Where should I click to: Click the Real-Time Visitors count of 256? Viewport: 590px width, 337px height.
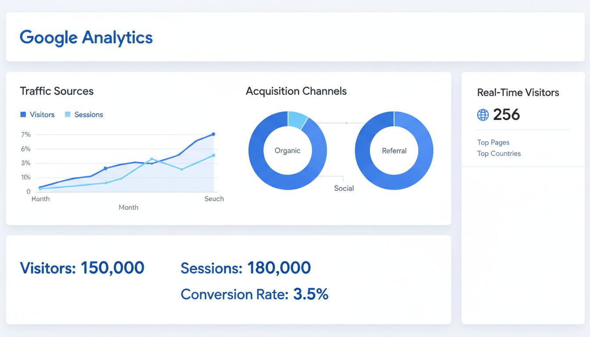(x=507, y=115)
